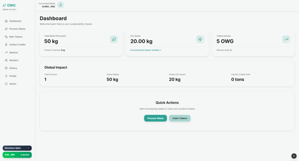
Task: Click the Global CO₂ Saved 20 kg value
Action: click(x=175, y=80)
